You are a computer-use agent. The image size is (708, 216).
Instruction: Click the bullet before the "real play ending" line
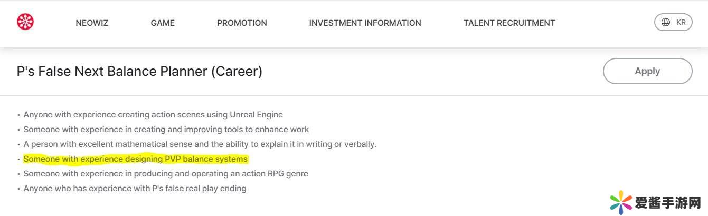click(x=18, y=189)
